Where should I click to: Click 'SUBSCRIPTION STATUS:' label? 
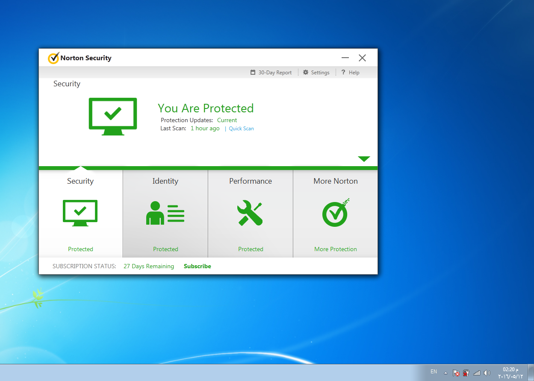point(84,266)
